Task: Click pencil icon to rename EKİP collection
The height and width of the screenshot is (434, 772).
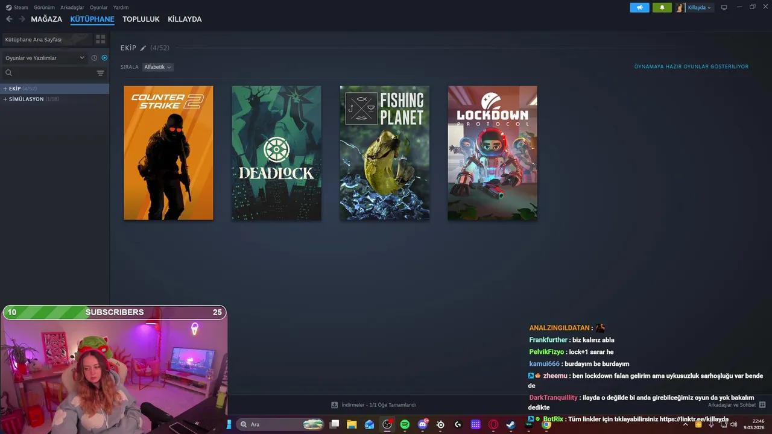Action: click(x=143, y=48)
